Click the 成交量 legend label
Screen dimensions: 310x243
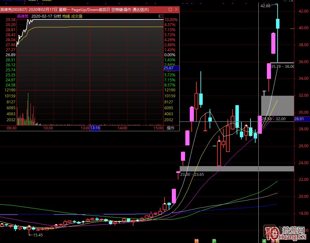pyautogui.click(x=77, y=16)
